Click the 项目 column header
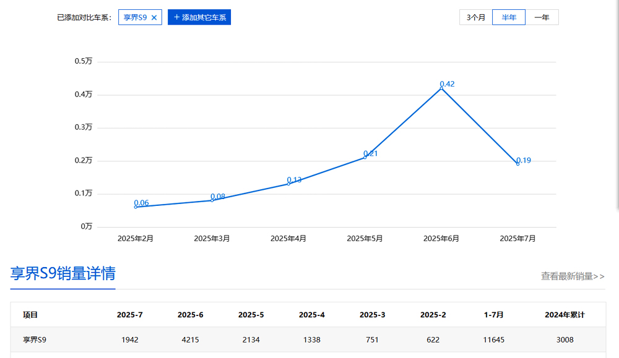This screenshot has width=619, height=358. click(x=30, y=315)
